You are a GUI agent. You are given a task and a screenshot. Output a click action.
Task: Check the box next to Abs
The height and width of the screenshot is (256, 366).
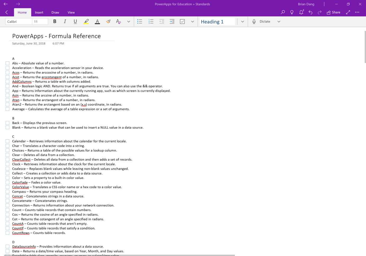[x=7, y=63]
